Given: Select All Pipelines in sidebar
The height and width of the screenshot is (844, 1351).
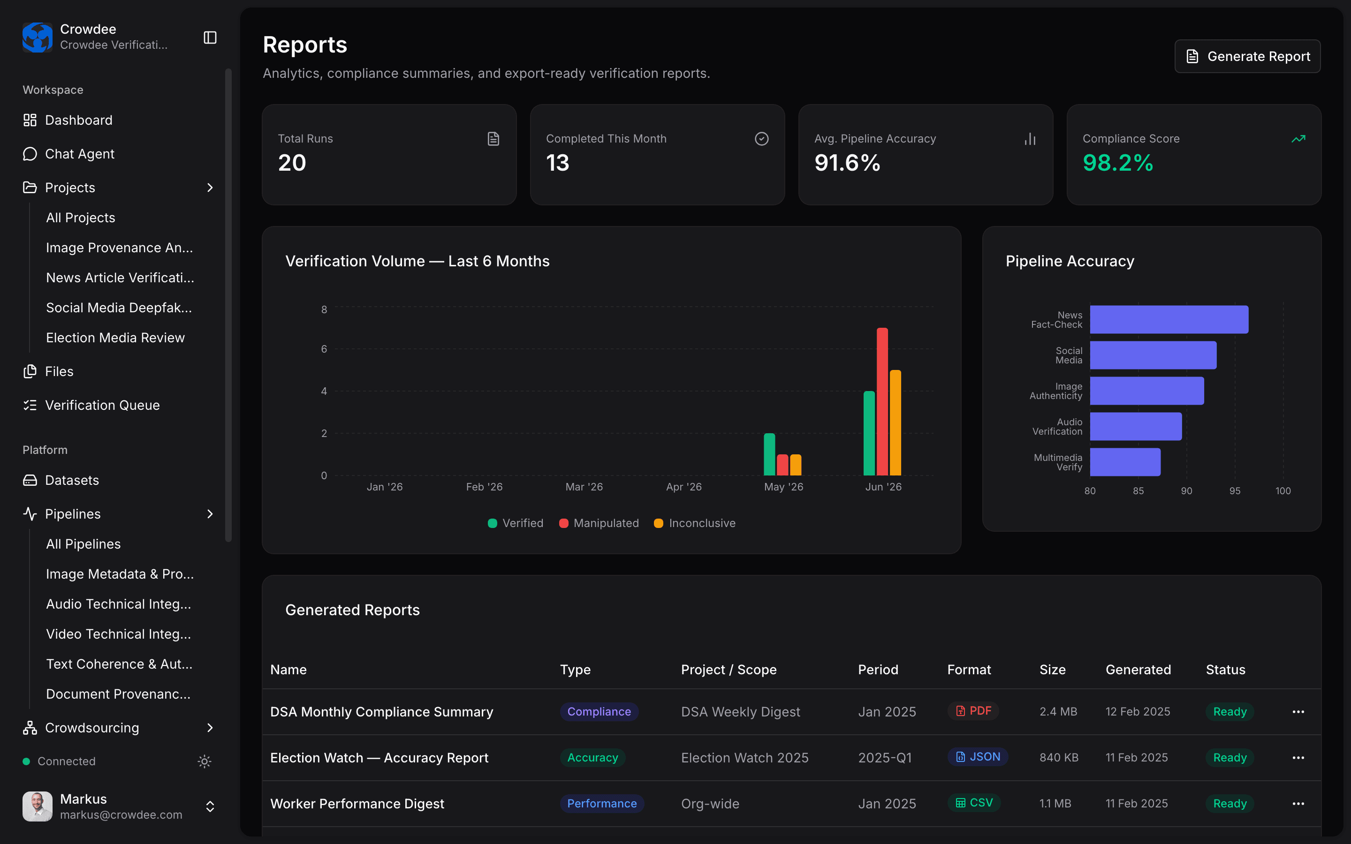Looking at the screenshot, I should point(83,544).
